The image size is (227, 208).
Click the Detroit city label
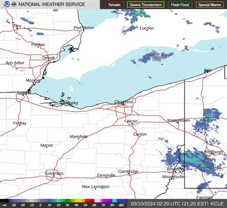coord(48,58)
